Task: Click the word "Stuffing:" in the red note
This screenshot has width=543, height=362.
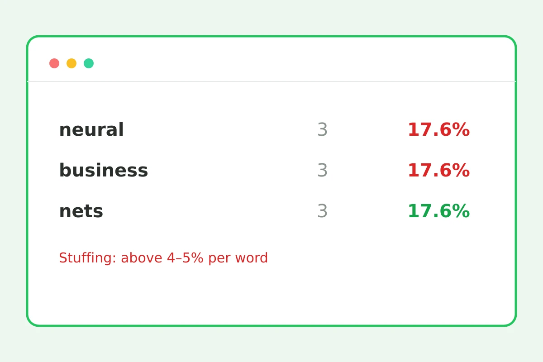Action: [x=88, y=258]
